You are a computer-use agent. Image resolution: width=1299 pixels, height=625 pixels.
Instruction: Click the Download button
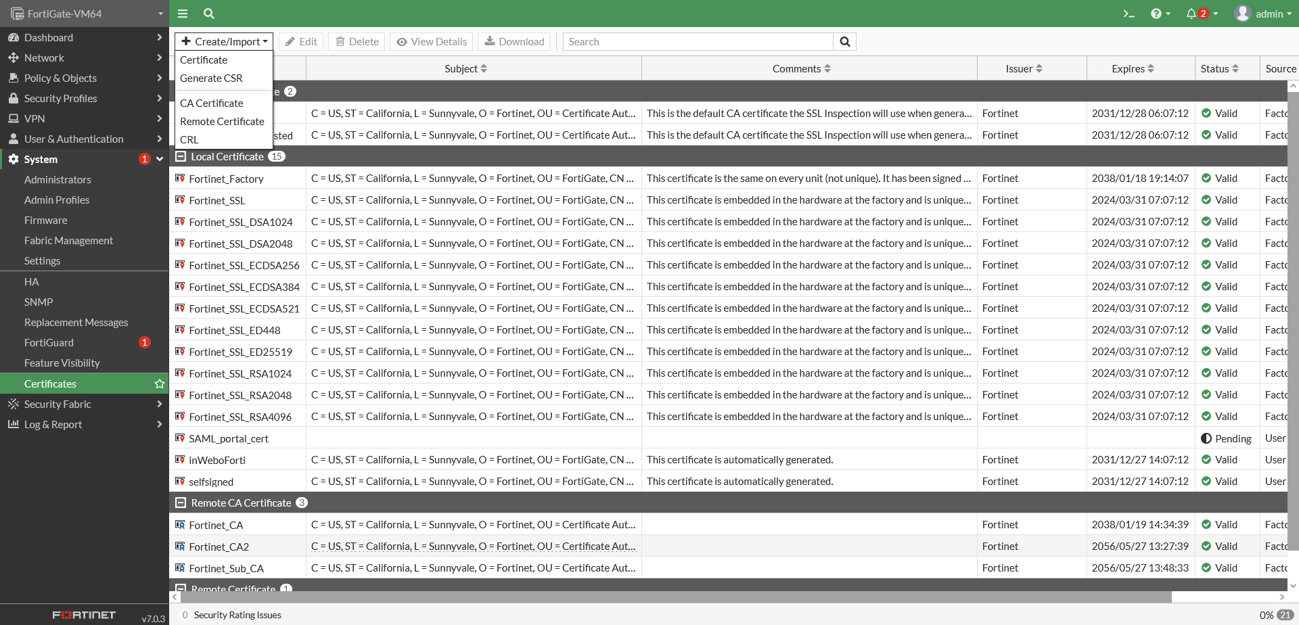[x=514, y=41]
